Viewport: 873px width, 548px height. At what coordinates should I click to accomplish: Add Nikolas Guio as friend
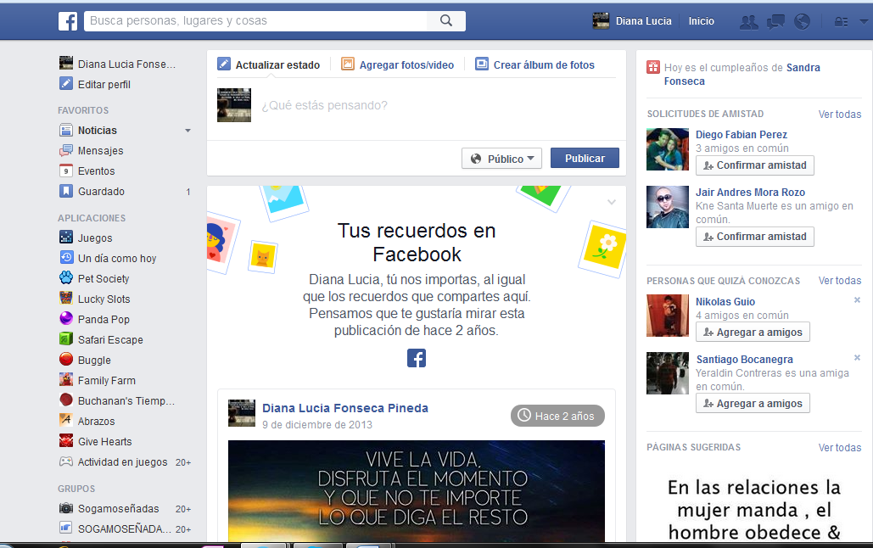click(753, 332)
